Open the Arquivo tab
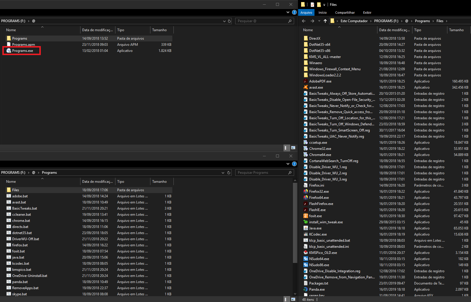 pos(306,13)
